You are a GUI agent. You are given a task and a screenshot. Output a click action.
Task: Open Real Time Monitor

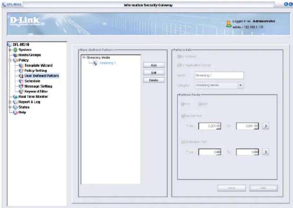(33, 97)
